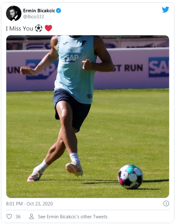The image size is (176, 224).
Task: Click the "ST RUN" text on the banner
Action: click(128, 68)
